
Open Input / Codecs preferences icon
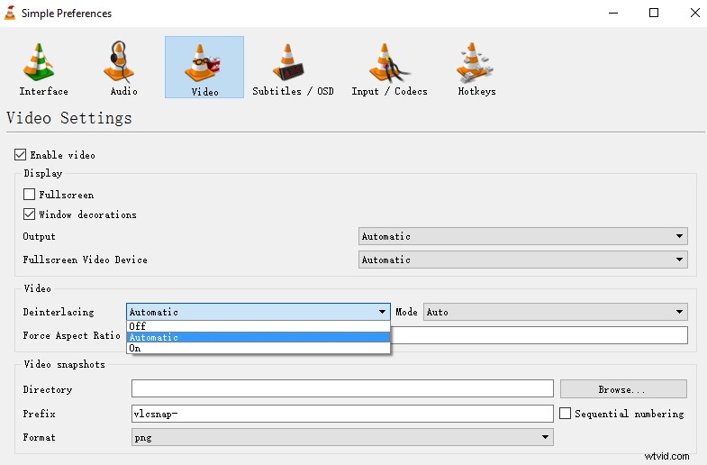[389, 67]
